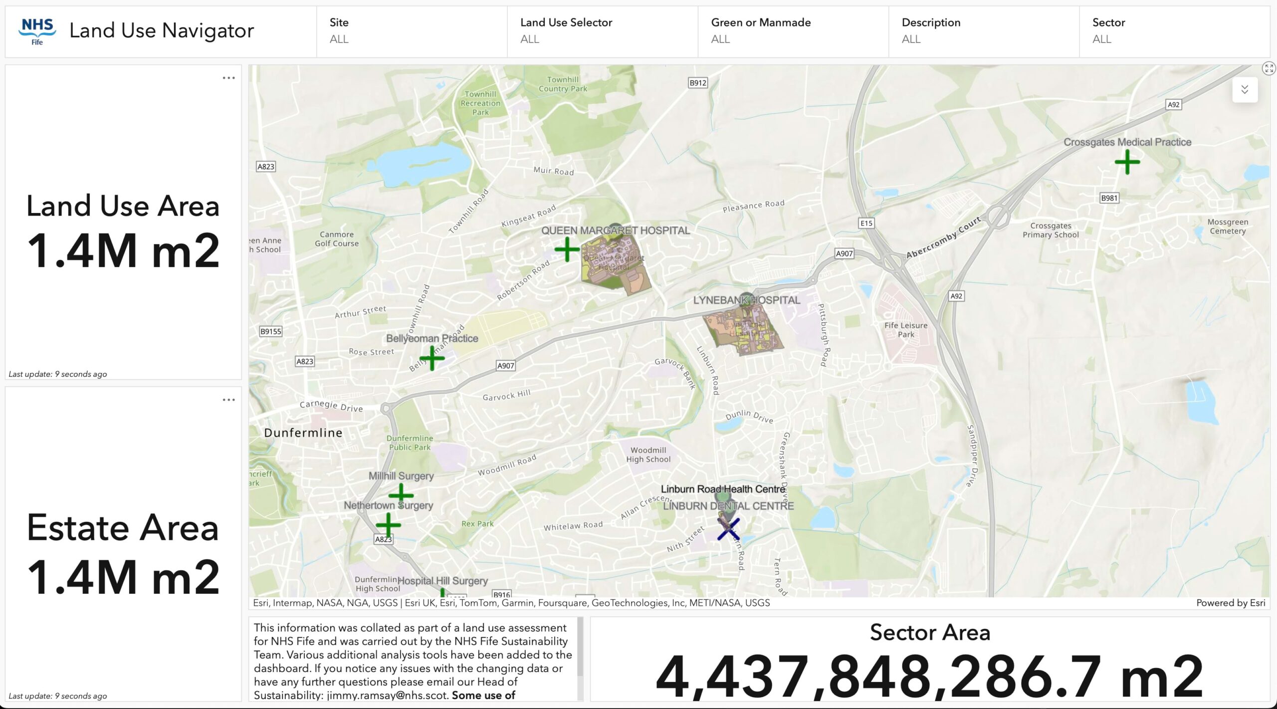1277x709 pixels.
Task: Open the Site filter dropdown
Action: [412, 31]
